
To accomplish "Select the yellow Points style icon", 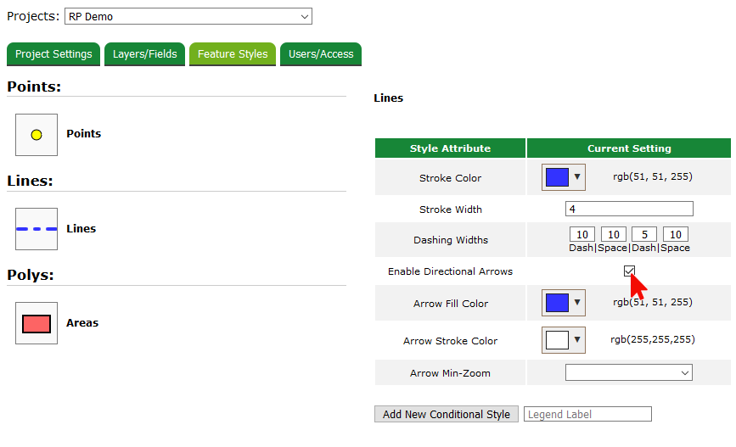I will pyautogui.click(x=37, y=135).
